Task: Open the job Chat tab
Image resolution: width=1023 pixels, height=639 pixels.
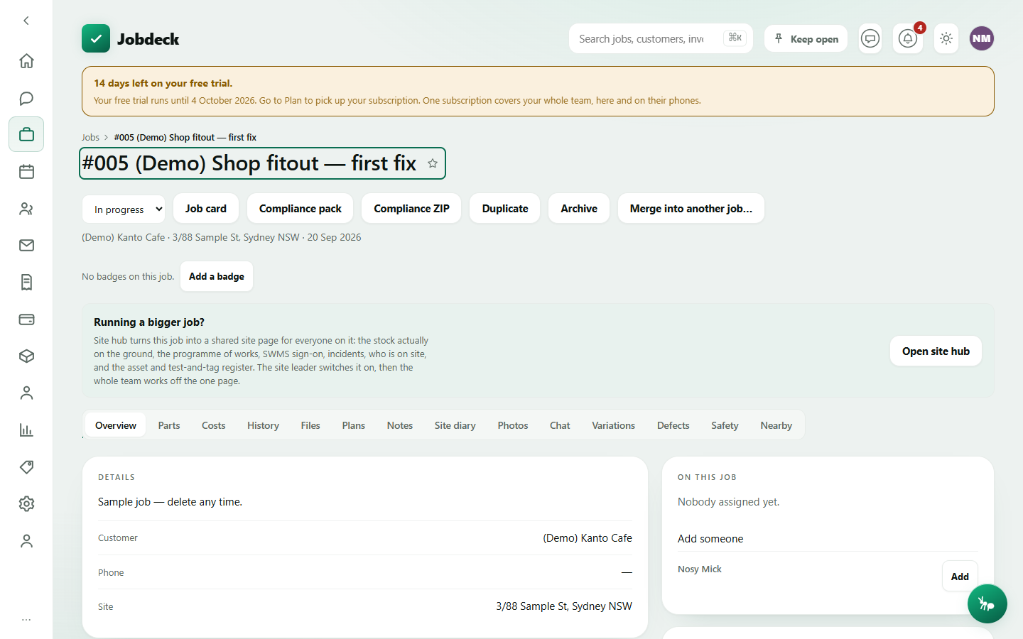Action: (x=560, y=425)
